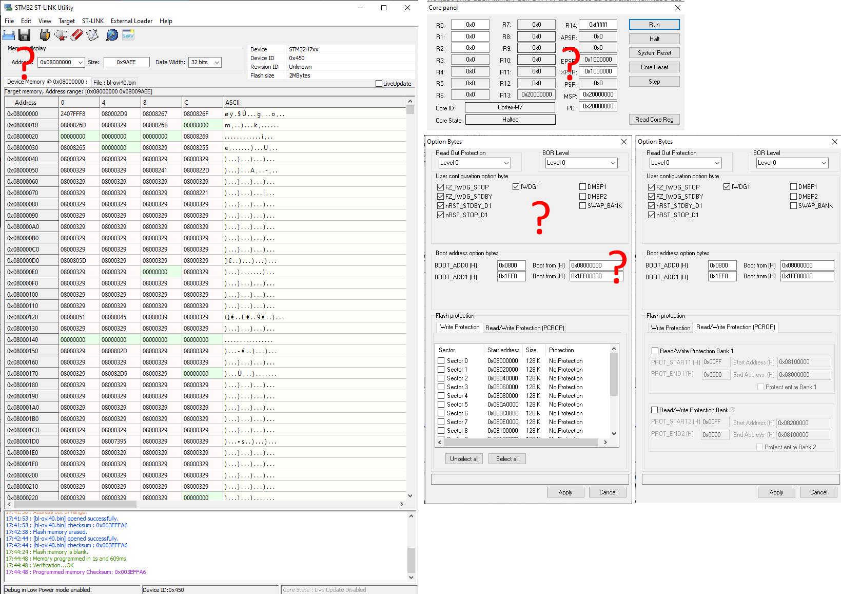
Task: Switch to File : bl-ovi40.bin tab
Action: pyautogui.click(x=114, y=83)
